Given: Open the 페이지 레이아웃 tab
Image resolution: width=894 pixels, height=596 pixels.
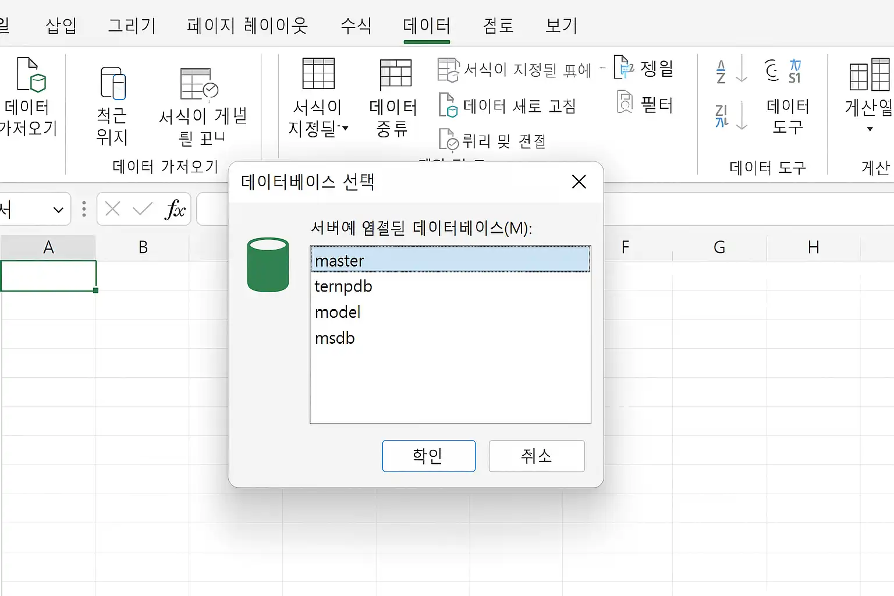Looking at the screenshot, I should coord(247,26).
